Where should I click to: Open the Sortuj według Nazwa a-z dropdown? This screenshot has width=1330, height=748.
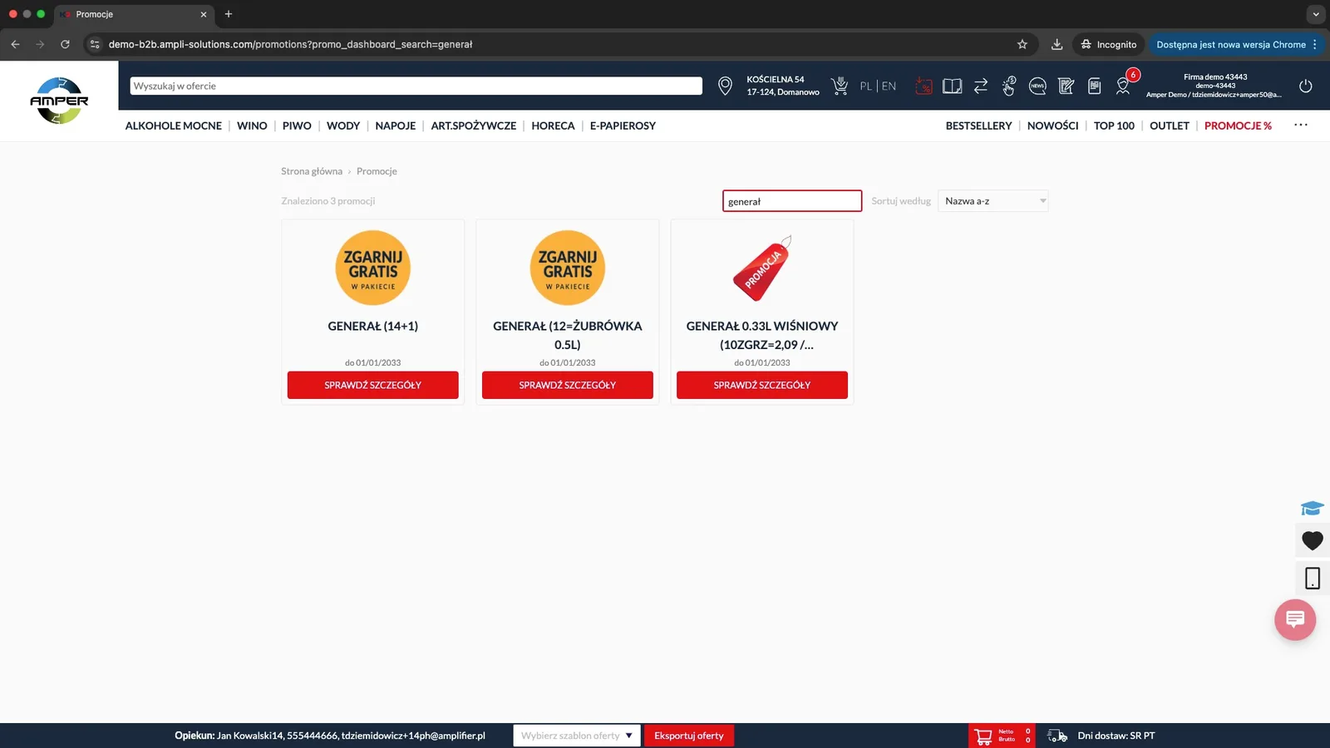coord(993,201)
